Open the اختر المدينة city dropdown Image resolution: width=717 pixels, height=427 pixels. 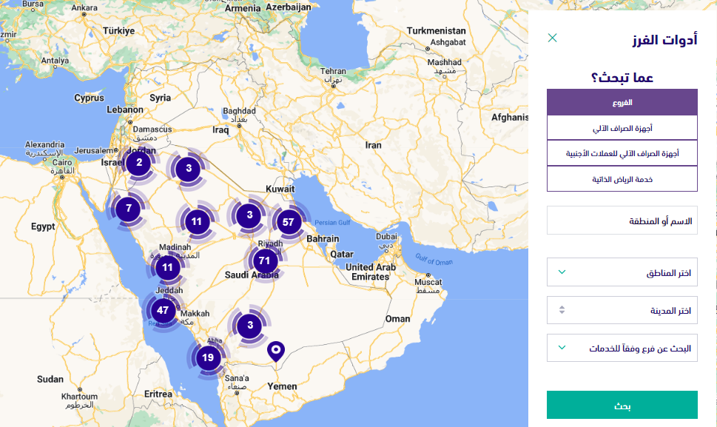pyautogui.click(x=622, y=310)
